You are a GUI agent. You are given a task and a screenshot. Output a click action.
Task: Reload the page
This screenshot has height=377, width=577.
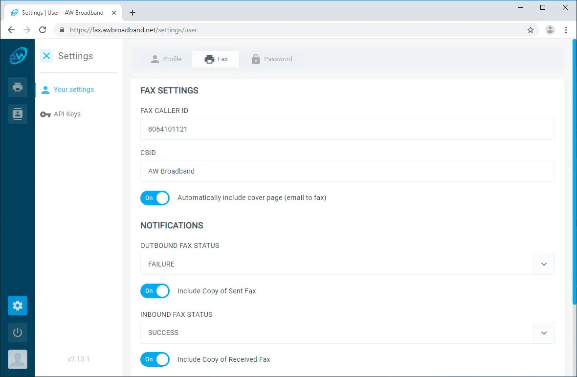43,30
